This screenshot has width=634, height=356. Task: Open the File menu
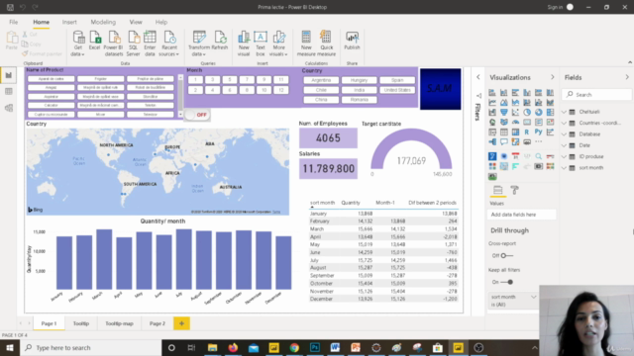[x=13, y=22]
